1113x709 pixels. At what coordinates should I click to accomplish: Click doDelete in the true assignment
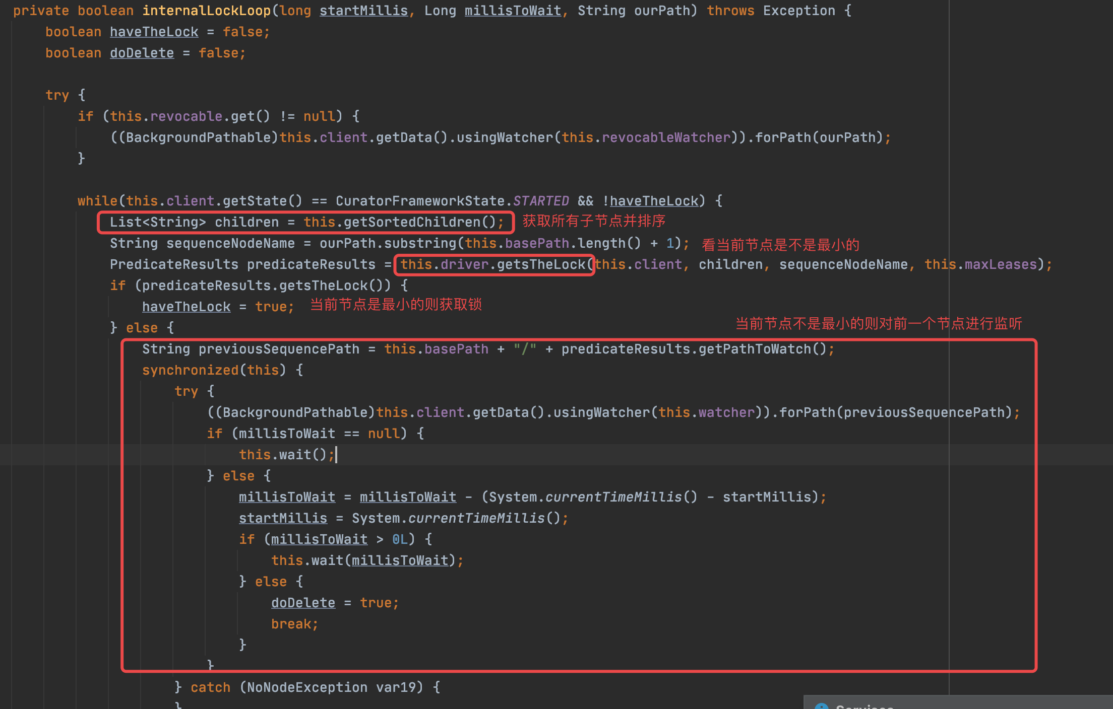303,603
